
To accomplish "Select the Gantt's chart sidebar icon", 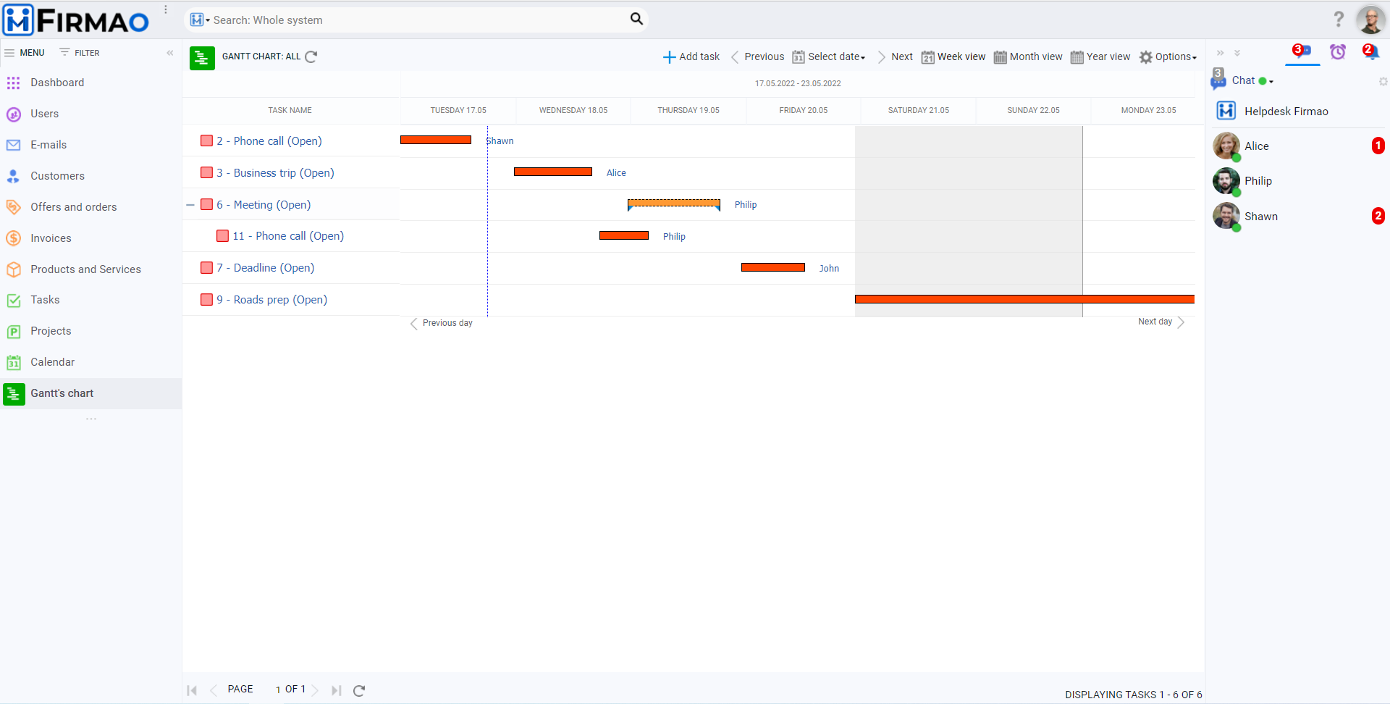I will (x=14, y=394).
